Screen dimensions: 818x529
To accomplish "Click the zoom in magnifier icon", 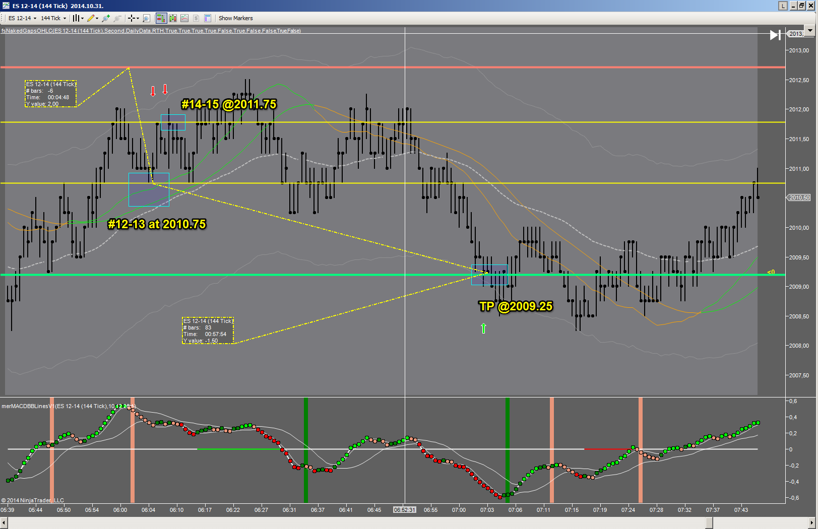I will [106, 18].
